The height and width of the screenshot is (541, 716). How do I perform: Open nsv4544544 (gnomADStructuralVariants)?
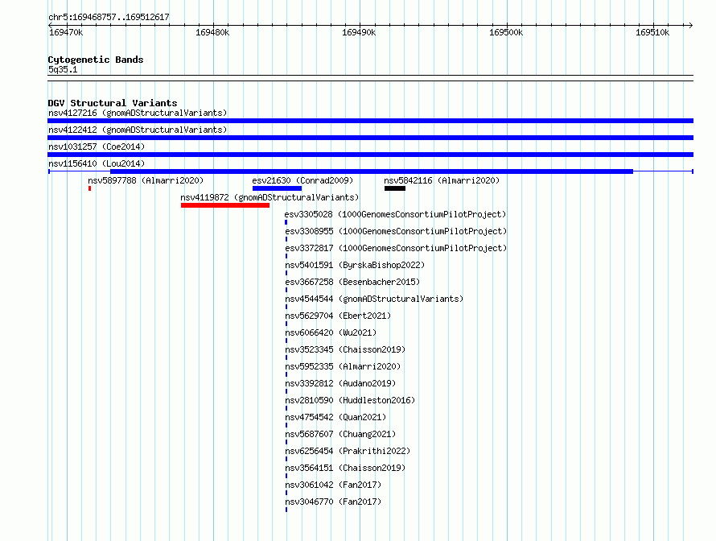point(374,299)
